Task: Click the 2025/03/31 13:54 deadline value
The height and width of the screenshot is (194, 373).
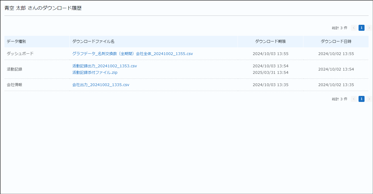Action: tap(270, 72)
